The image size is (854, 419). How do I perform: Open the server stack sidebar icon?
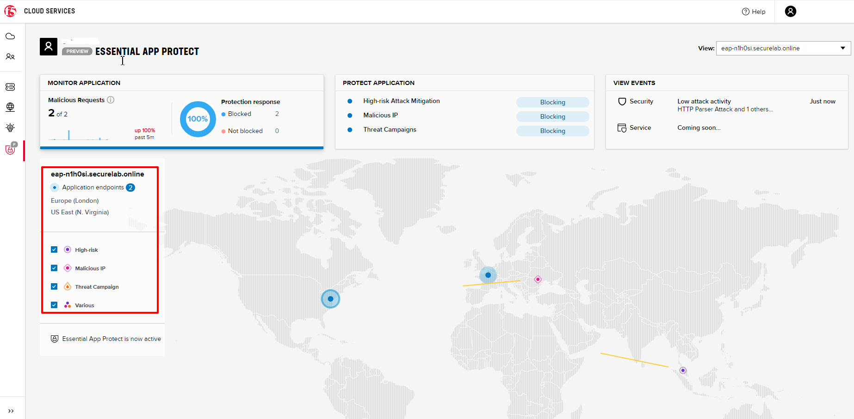(10, 87)
